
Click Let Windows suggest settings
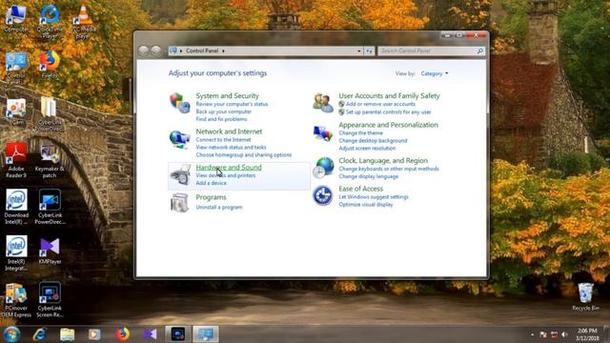374,197
